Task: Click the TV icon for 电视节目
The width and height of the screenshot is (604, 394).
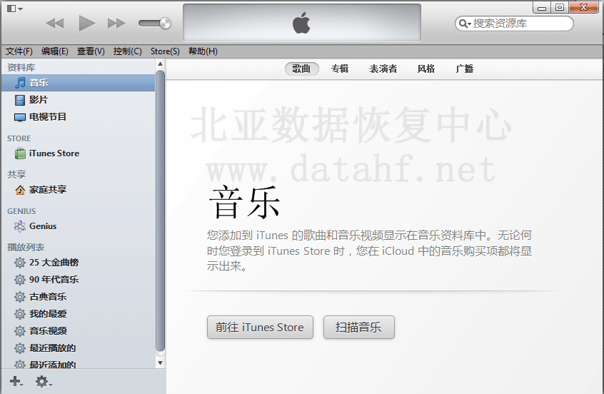Action: click(x=20, y=117)
